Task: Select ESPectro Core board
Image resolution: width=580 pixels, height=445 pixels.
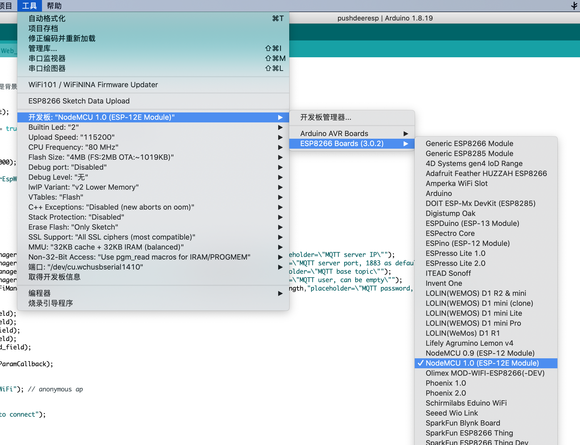Action: click(x=486, y=233)
